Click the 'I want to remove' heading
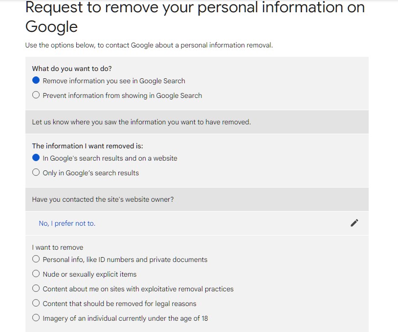Screen dimensions: 398x332 (x=58, y=247)
